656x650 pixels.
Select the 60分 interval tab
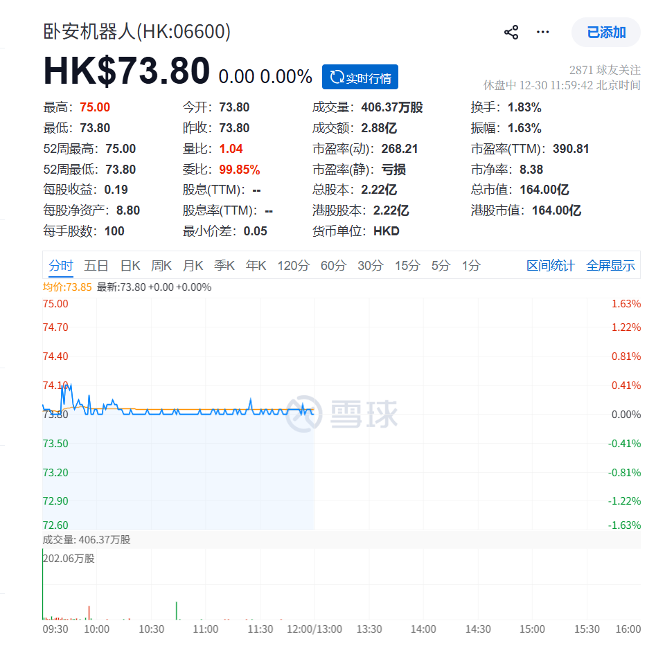coord(333,266)
